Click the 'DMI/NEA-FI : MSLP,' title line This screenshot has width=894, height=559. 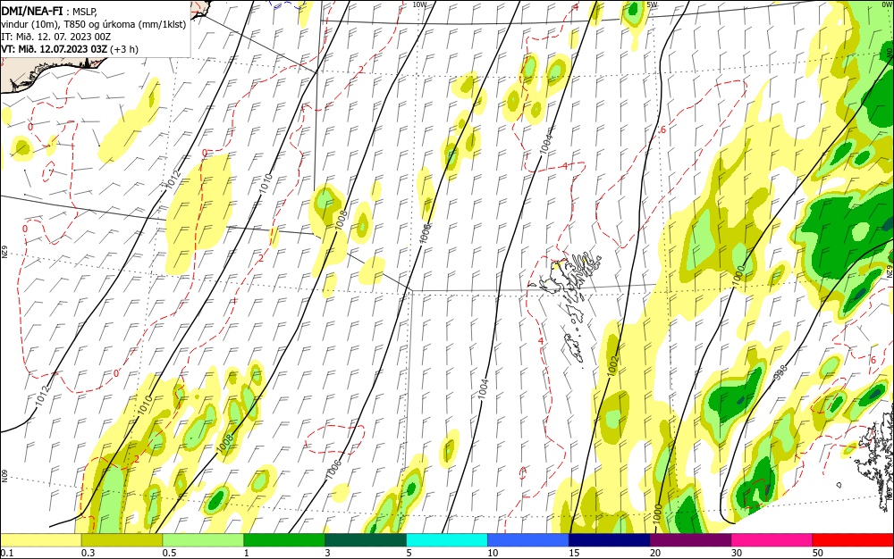(x=49, y=11)
